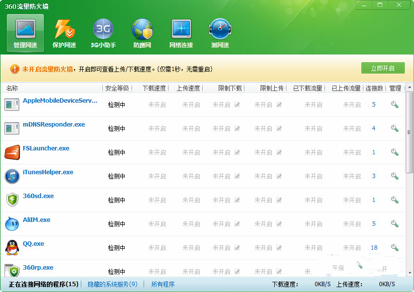Click the 立即开启 button
414x292 pixels.
(x=383, y=68)
